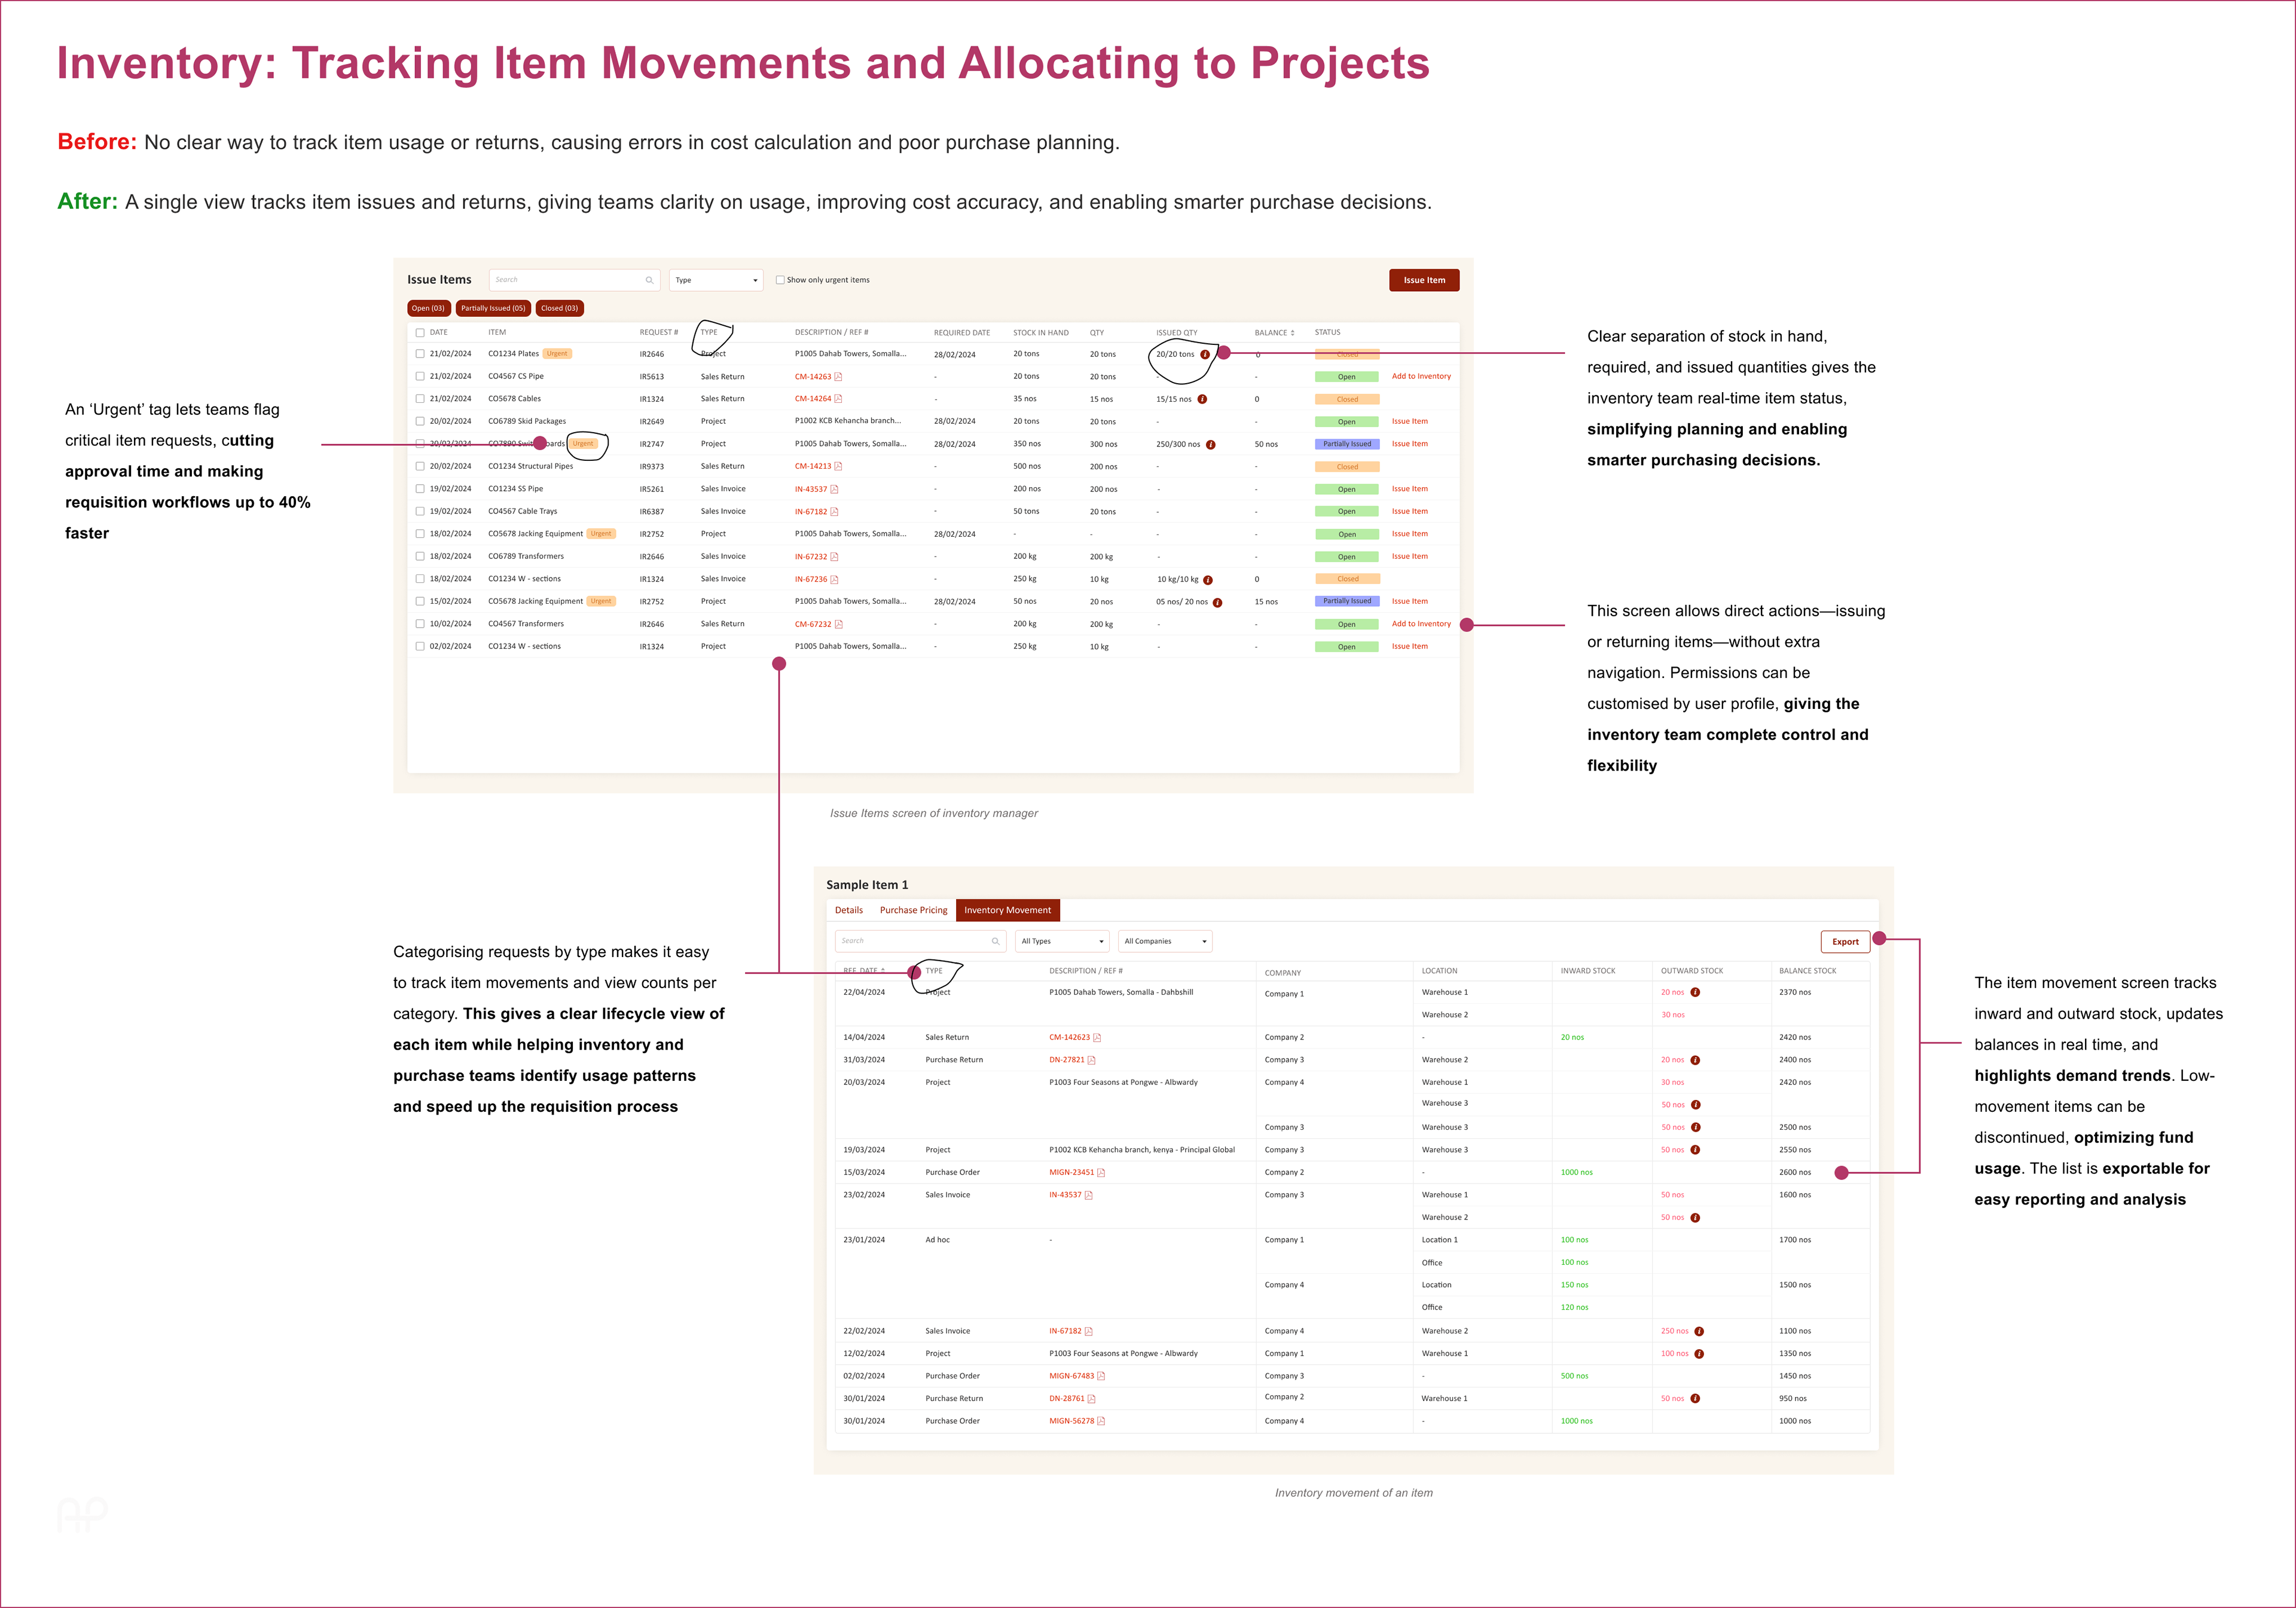Click search magnifier icon in Issue Items

point(649,280)
